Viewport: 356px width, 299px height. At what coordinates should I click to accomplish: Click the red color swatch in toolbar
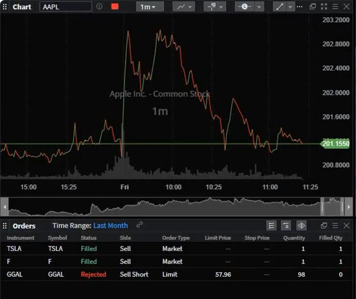coord(115,7)
